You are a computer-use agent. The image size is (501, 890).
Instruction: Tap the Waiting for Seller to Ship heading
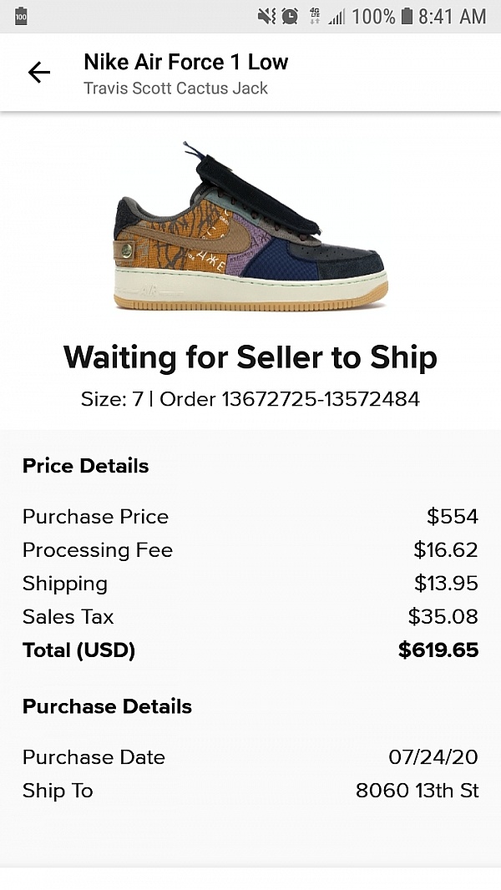point(250,357)
